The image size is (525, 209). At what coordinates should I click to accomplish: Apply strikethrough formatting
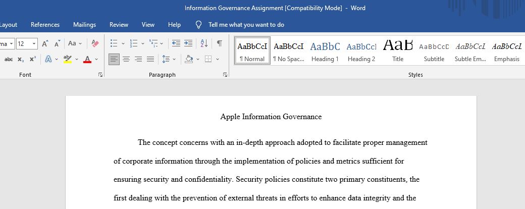9,59
